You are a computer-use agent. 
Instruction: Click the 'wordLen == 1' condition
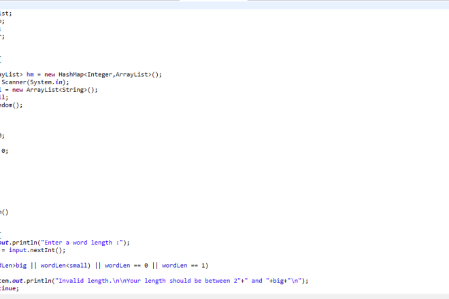pos(182,265)
